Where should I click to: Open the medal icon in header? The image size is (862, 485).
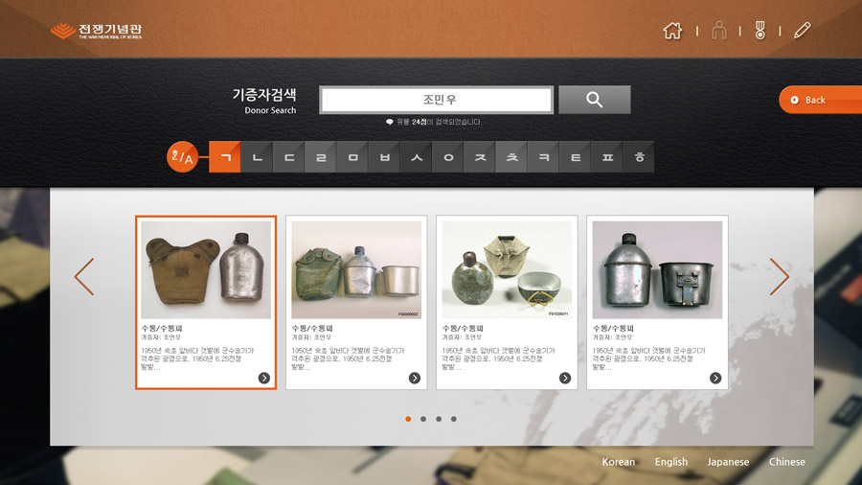(x=760, y=31)
